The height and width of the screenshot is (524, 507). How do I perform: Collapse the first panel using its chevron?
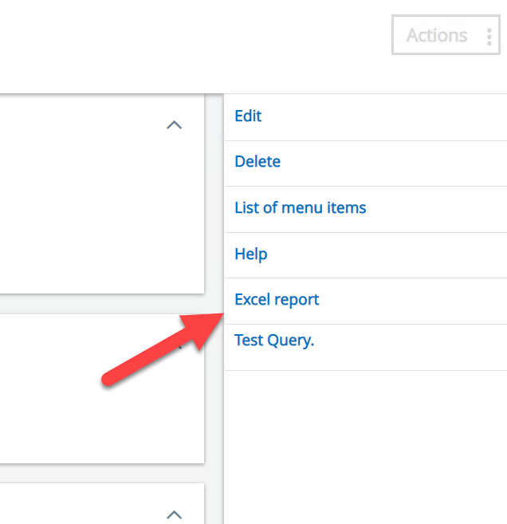(x=174, y=125)
